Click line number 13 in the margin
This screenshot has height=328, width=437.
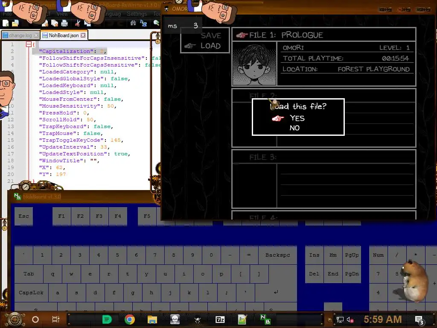(x=11, y=126)
